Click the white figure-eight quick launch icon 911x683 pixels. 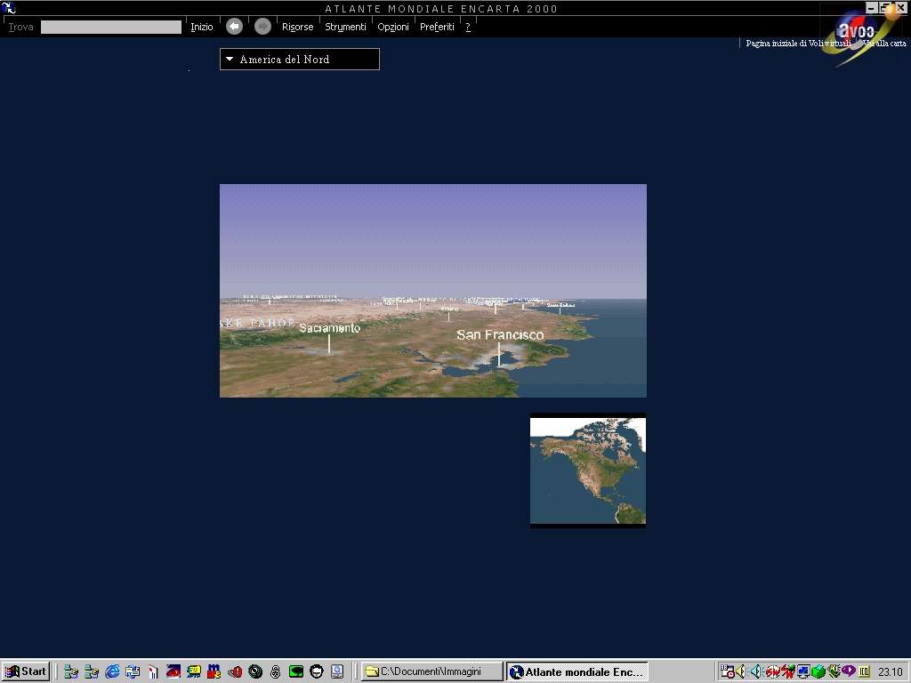[x=276, y=672]
